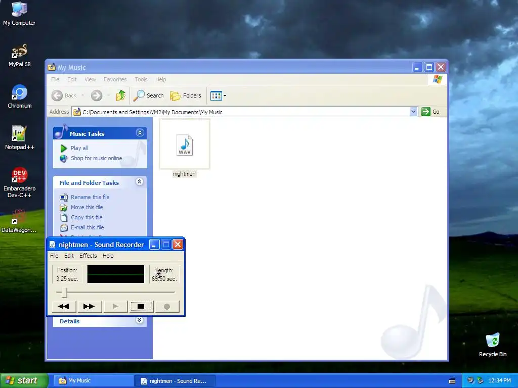Click the Sound Recorder waveform display

[x=116, y=274]
